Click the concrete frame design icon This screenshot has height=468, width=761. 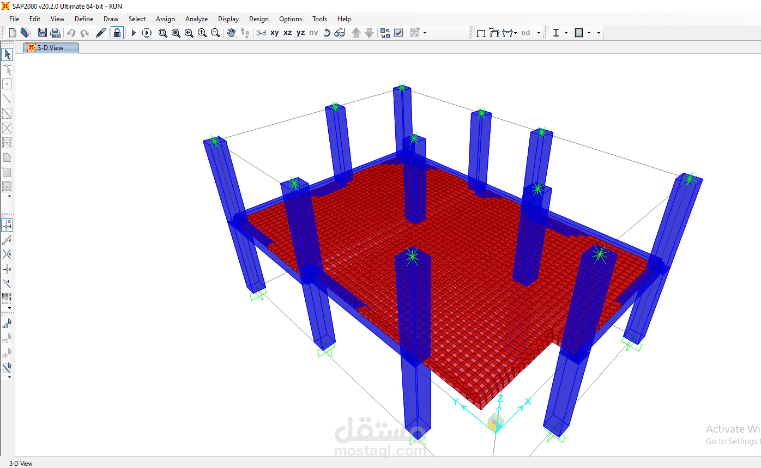point(579,33)
